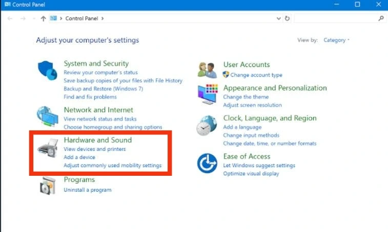Click Adjust commonly used mobility settings
This screenshot has width=388, height=232.
112,166
